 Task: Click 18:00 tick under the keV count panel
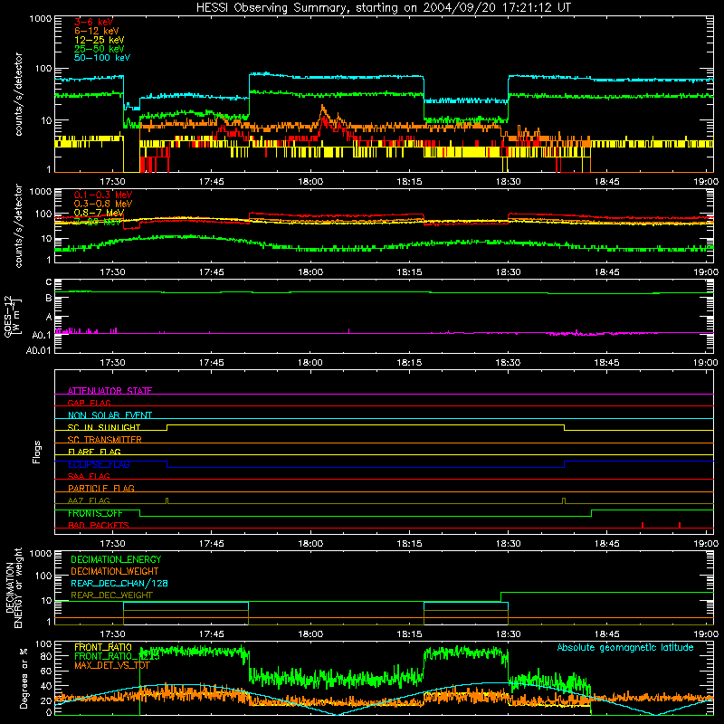pyautogui.click(x=310, y=182)
